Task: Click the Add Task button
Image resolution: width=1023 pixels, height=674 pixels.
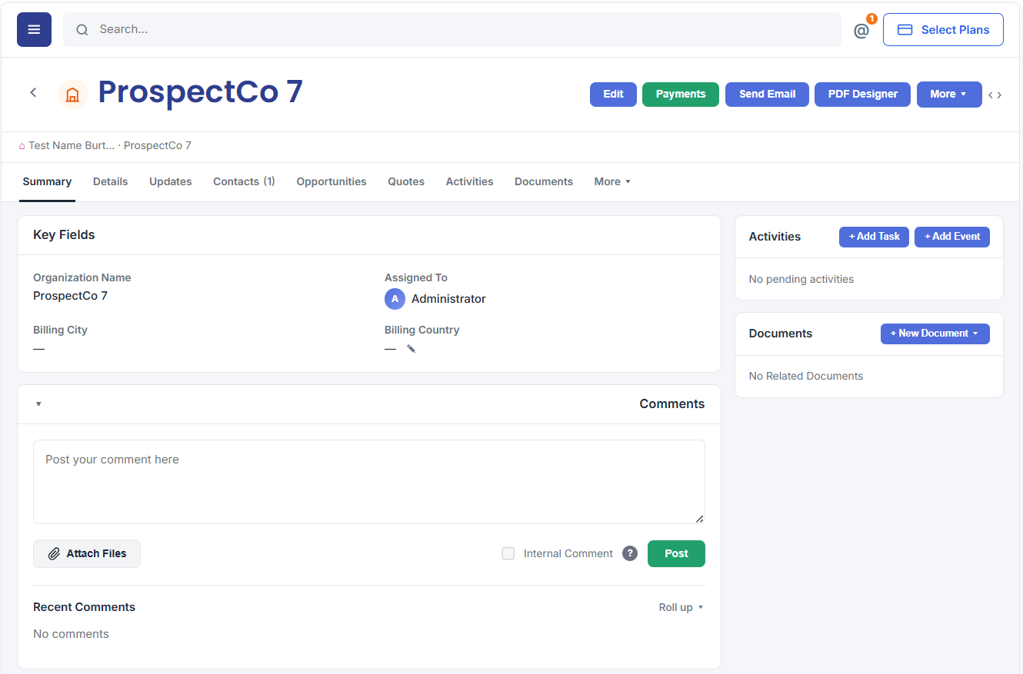Action: pos(874,237)
